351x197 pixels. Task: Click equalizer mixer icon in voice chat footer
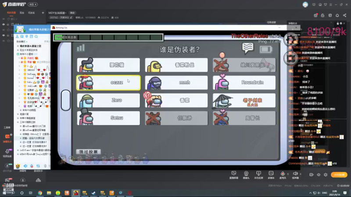[x=38, y=166]
